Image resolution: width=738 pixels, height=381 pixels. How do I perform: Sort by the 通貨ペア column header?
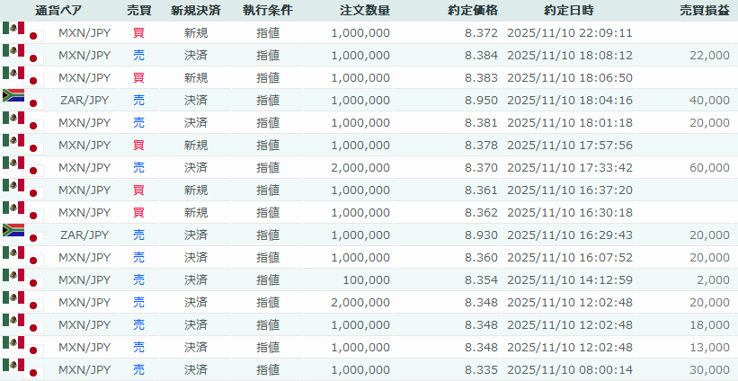tap(59, 11)
